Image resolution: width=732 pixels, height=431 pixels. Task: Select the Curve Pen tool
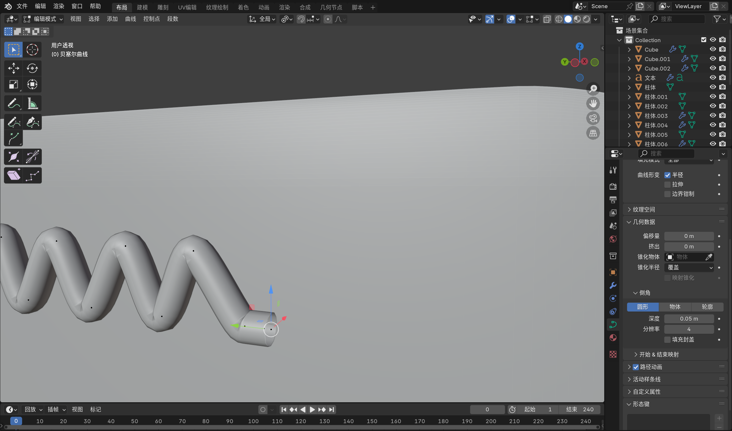click(32, 122)
